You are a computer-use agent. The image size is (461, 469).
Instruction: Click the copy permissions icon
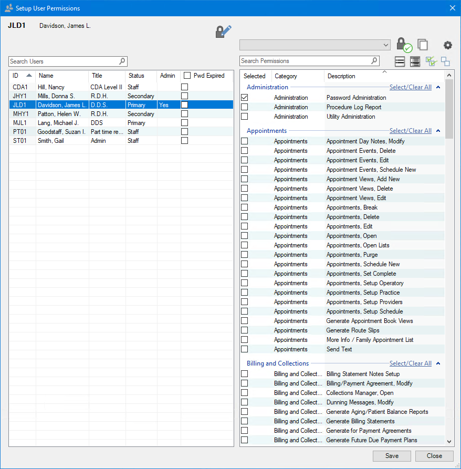pyautogui.click(x=423, y=45)
